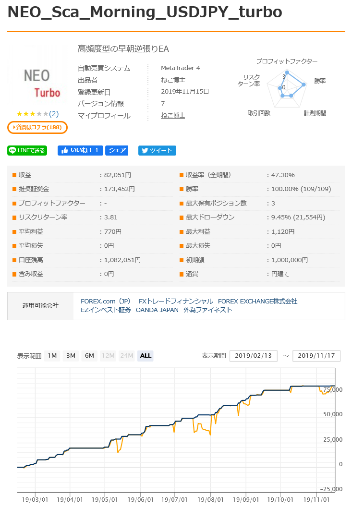Viewport: 352px width, 507px height.
Task: Click the 口座残高 value 1,082,051円
Action: click(122, 260)
